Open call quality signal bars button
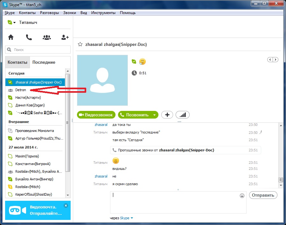286x225 pixels. click(183, 115)
